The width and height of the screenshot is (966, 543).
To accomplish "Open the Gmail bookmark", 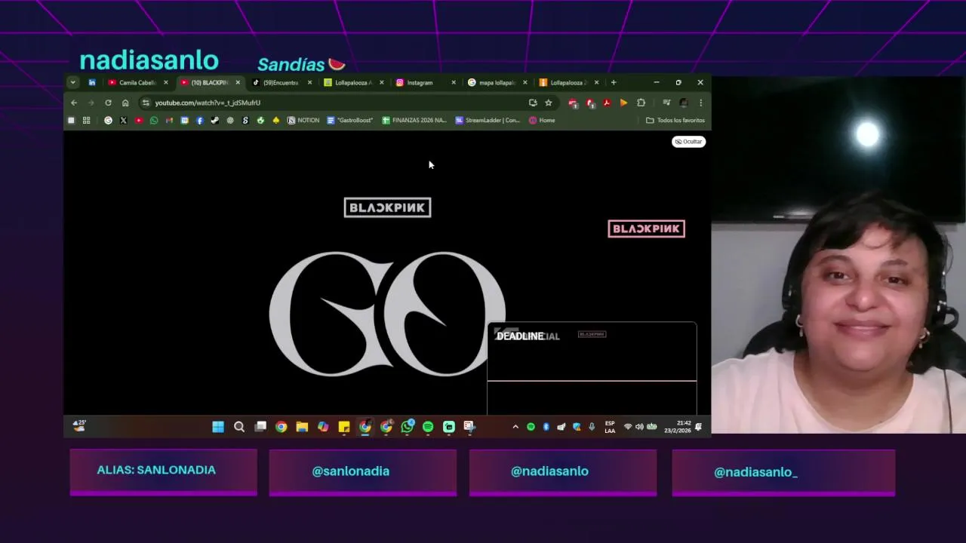I will tap(169, 120).
